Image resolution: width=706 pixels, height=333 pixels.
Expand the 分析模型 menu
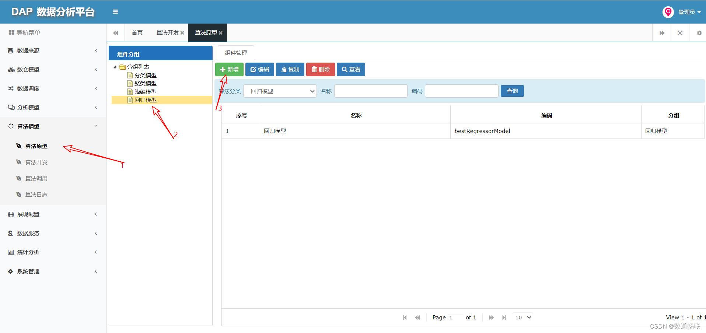(53, 108)
